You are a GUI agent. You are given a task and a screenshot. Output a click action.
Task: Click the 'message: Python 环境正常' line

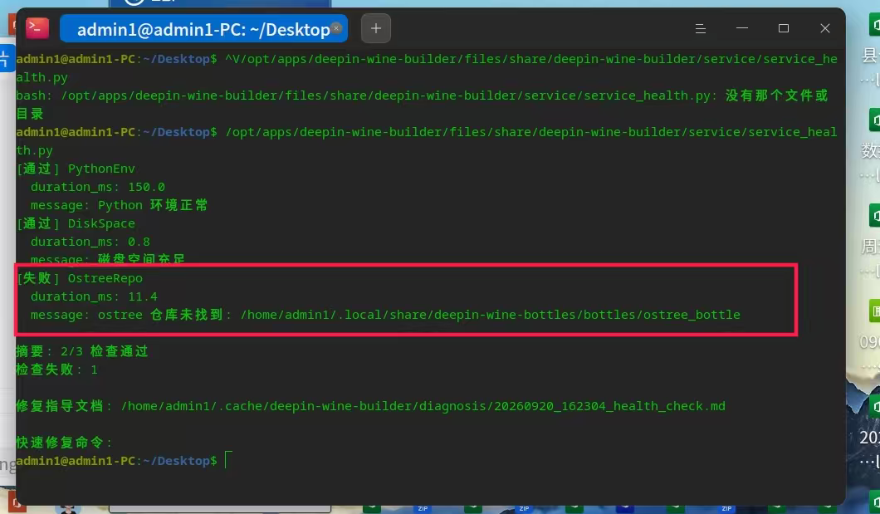pyautogui.click(x=119, y=205)
